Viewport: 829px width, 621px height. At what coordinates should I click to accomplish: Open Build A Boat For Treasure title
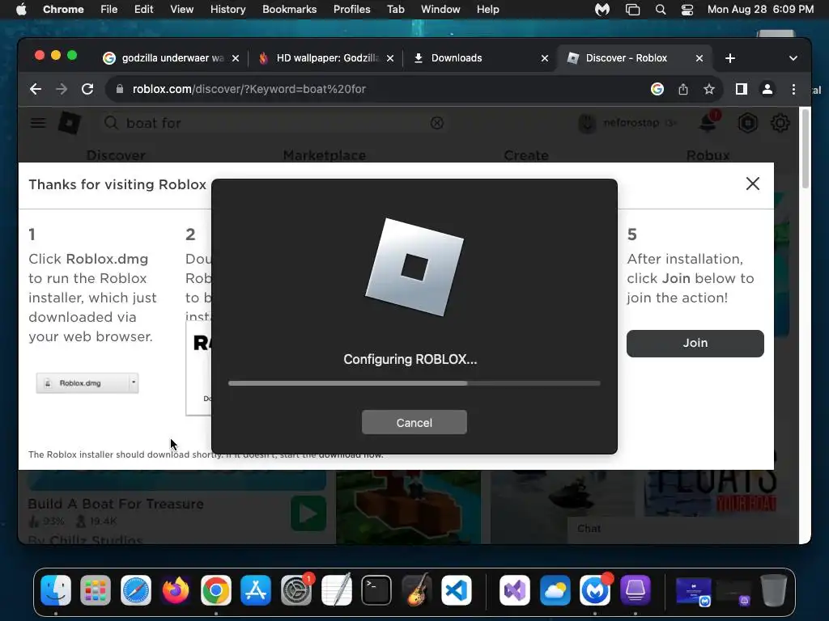[x=116, y=504]
